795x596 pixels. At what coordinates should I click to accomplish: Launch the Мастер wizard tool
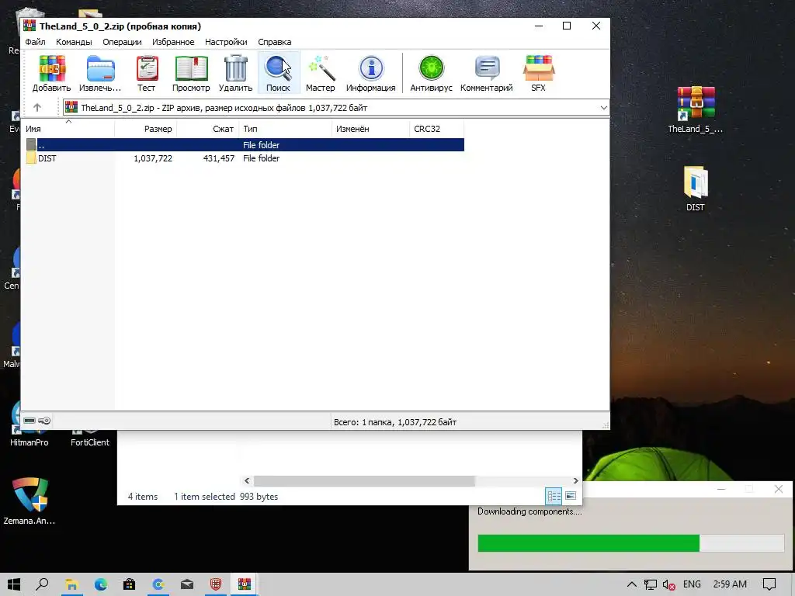[321, 73]
